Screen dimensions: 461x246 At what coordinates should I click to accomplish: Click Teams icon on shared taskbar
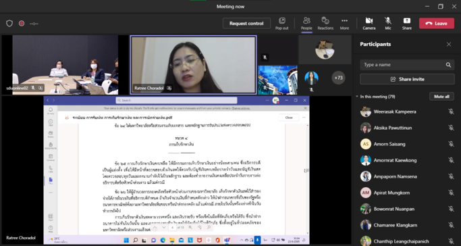tap(227, 240)
